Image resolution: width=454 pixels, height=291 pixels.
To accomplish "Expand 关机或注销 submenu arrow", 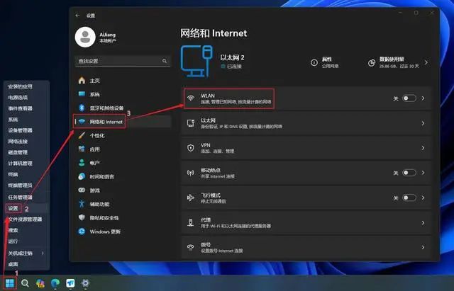I will [x=43, y=253].
